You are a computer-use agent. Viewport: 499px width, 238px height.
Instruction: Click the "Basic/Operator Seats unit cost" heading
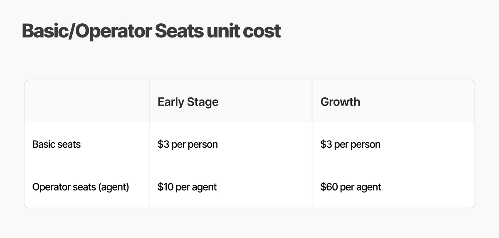pos(151,31)
